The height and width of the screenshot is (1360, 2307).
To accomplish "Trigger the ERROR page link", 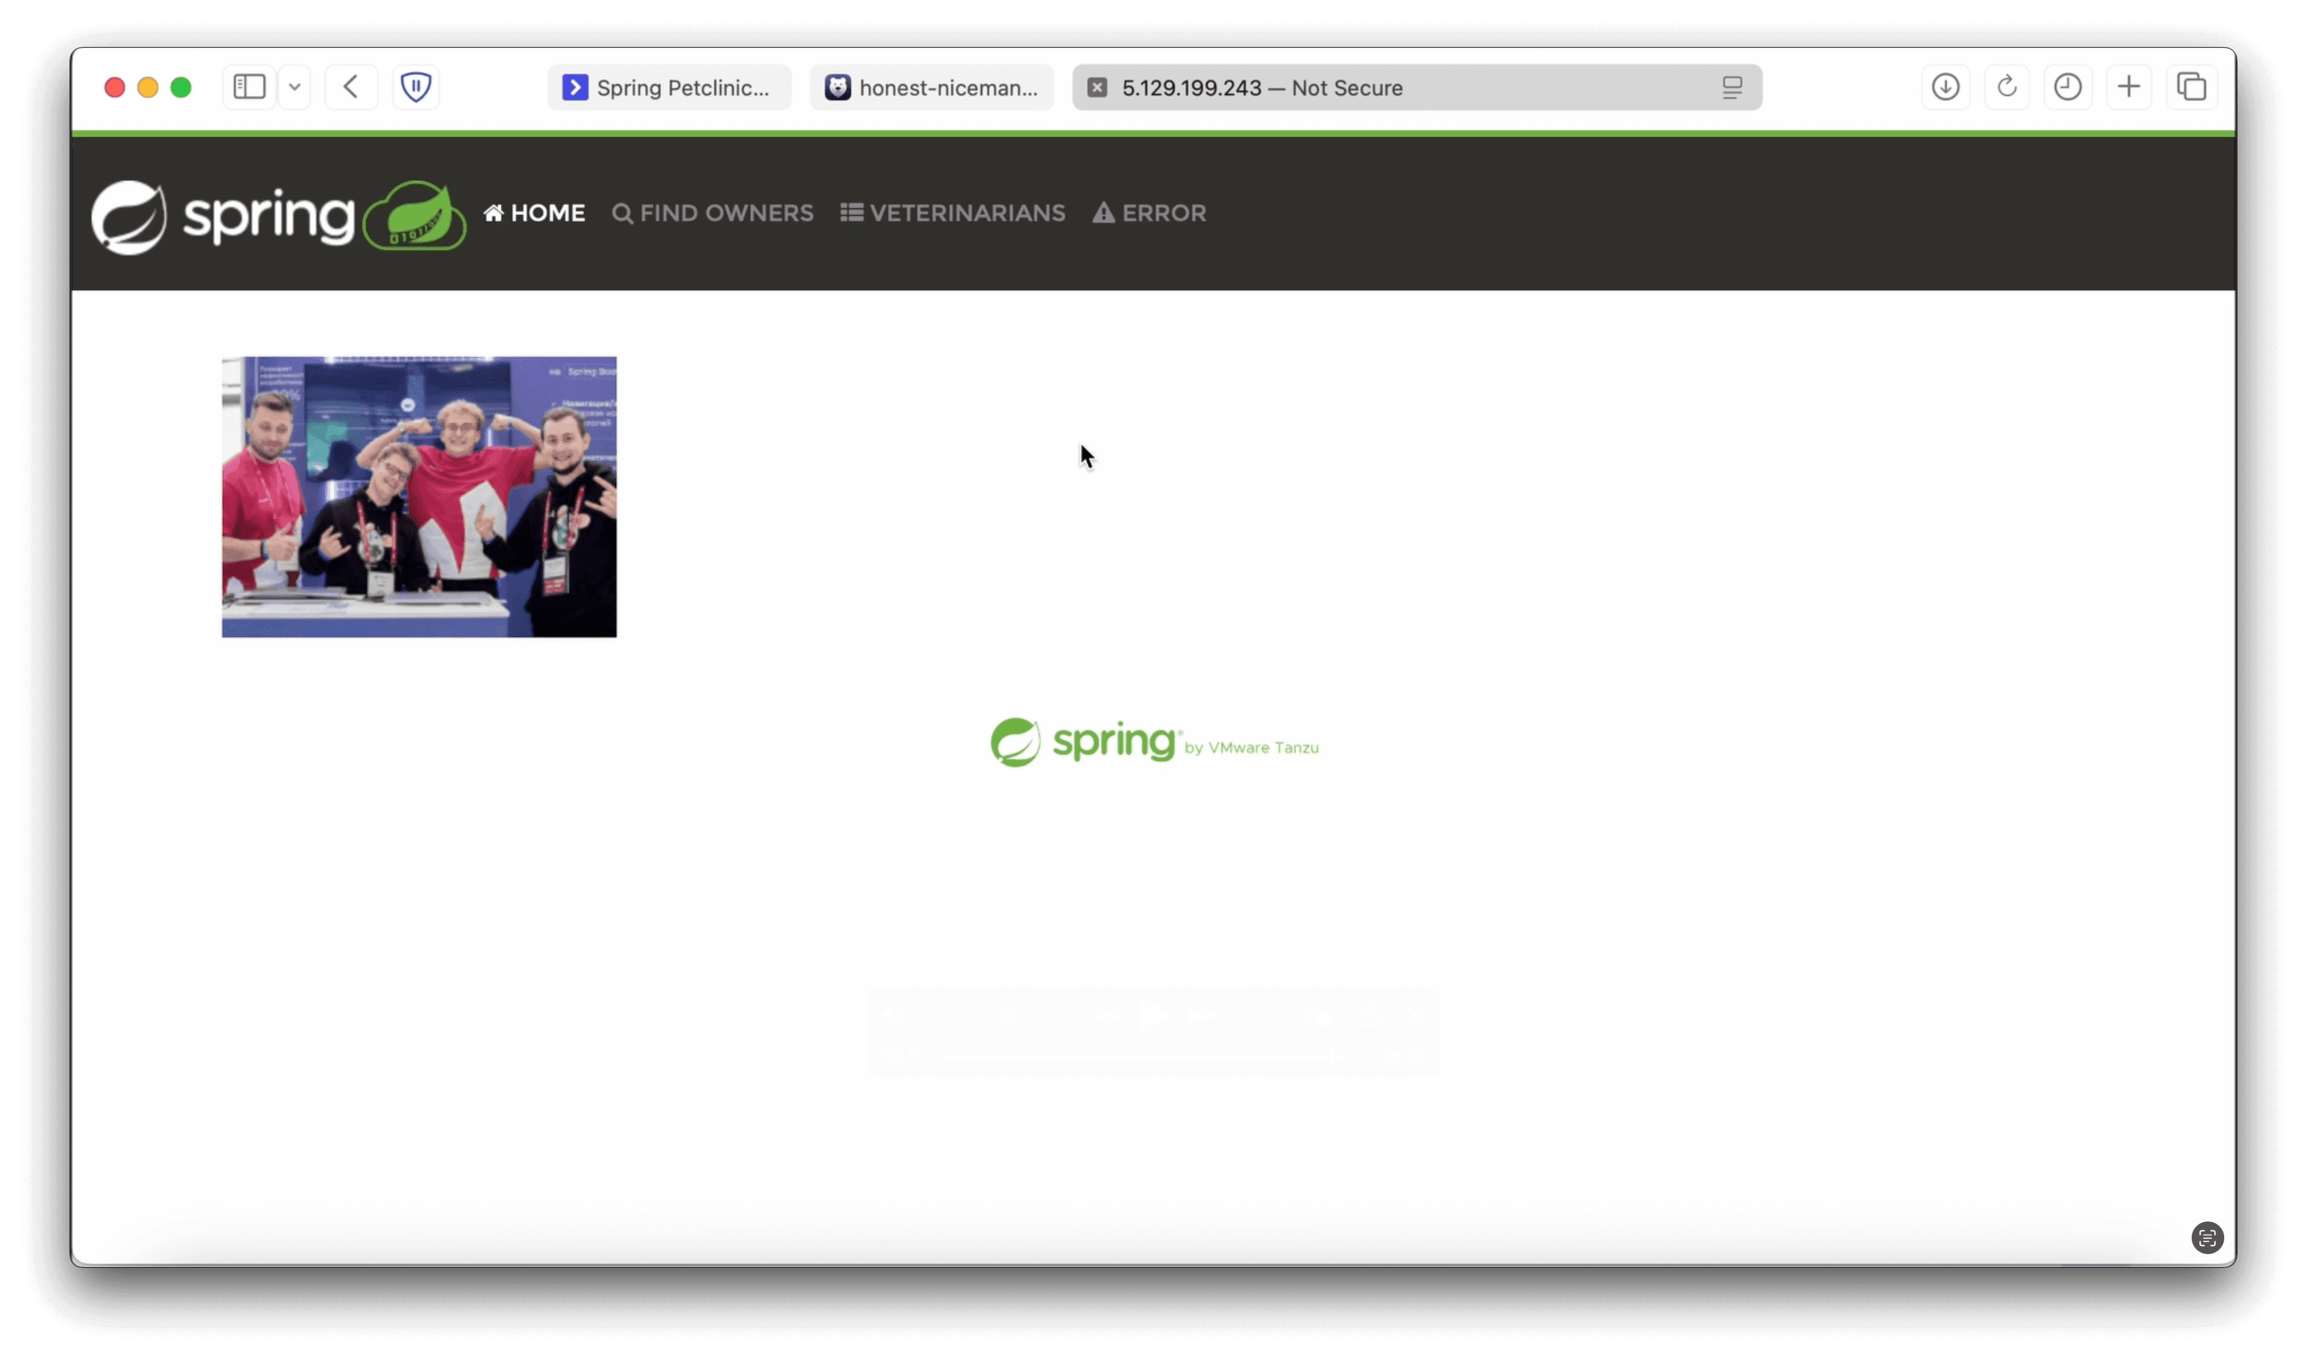I will point(1148,212).
